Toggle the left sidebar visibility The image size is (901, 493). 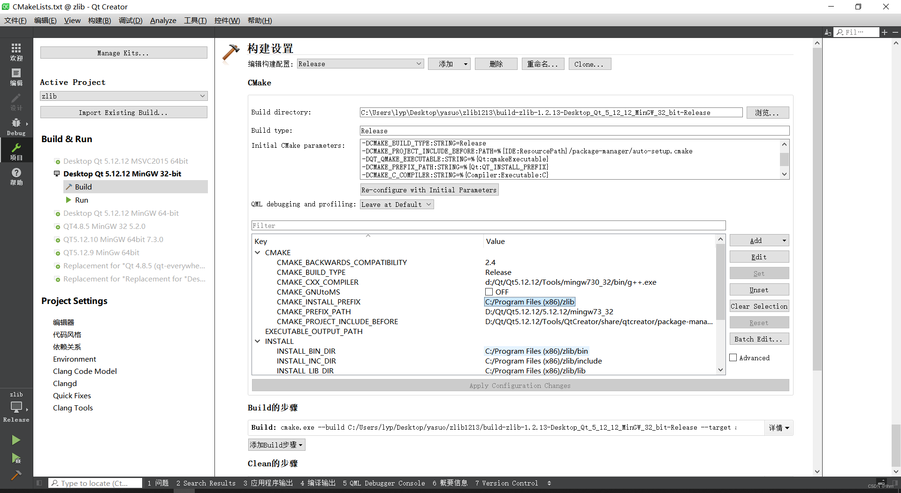pos(39,483)
